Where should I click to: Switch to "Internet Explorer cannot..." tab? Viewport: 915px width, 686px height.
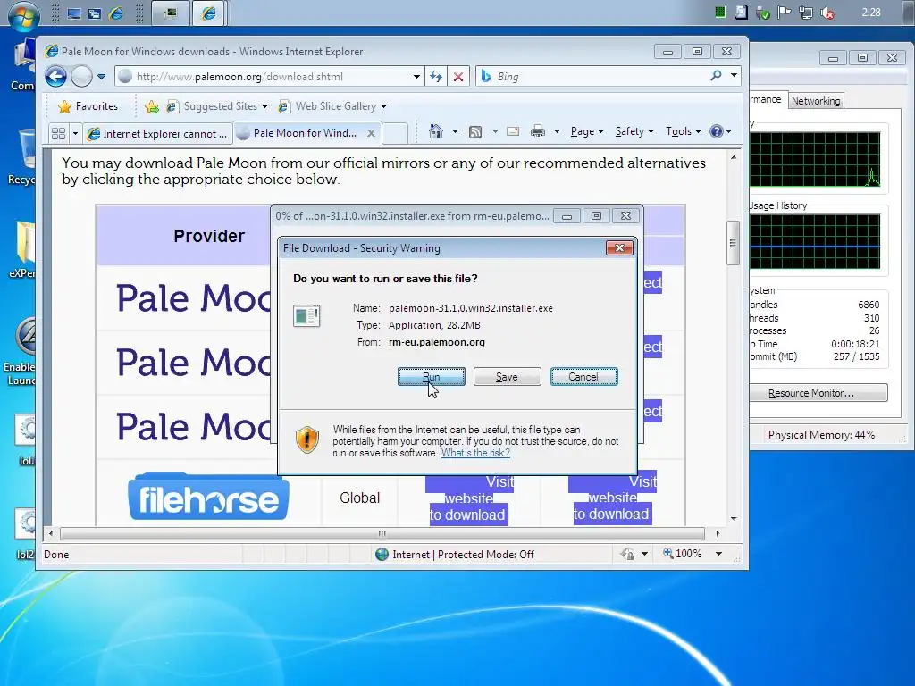pyautogui.click(x=157, y=134)
